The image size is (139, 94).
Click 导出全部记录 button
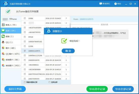123,89
